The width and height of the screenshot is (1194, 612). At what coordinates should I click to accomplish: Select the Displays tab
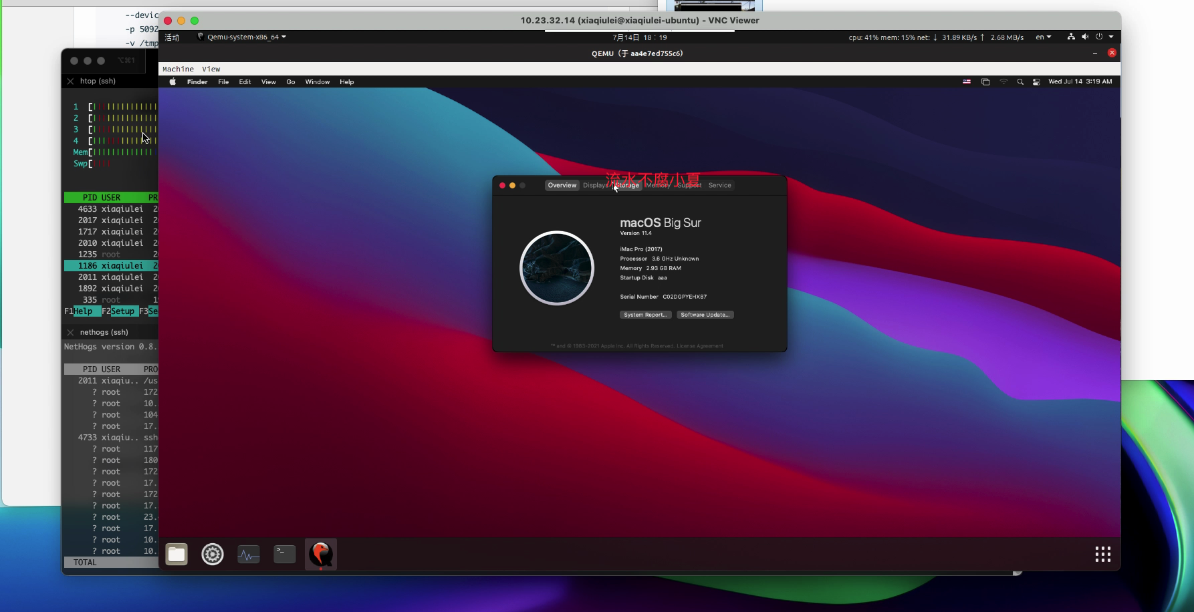tap(595, 185)
